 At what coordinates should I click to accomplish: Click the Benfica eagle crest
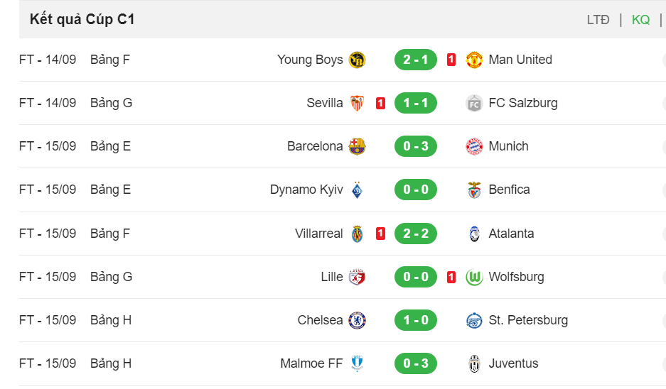(474, 190)
